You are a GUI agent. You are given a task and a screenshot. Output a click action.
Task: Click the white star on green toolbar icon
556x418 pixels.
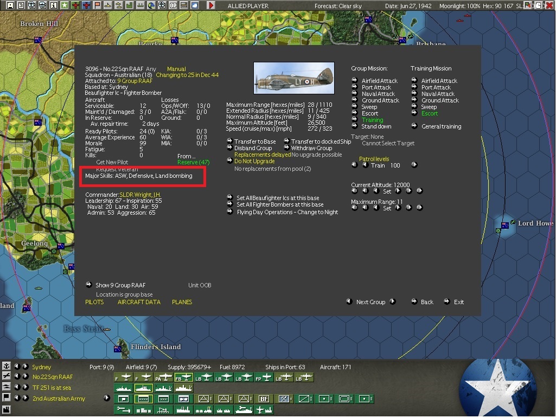(x=64, y=5)
